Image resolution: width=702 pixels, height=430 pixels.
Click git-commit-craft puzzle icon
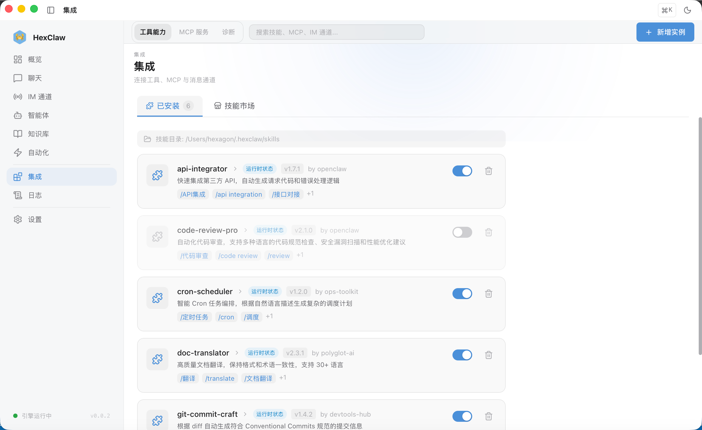click(x=157, y=420)
